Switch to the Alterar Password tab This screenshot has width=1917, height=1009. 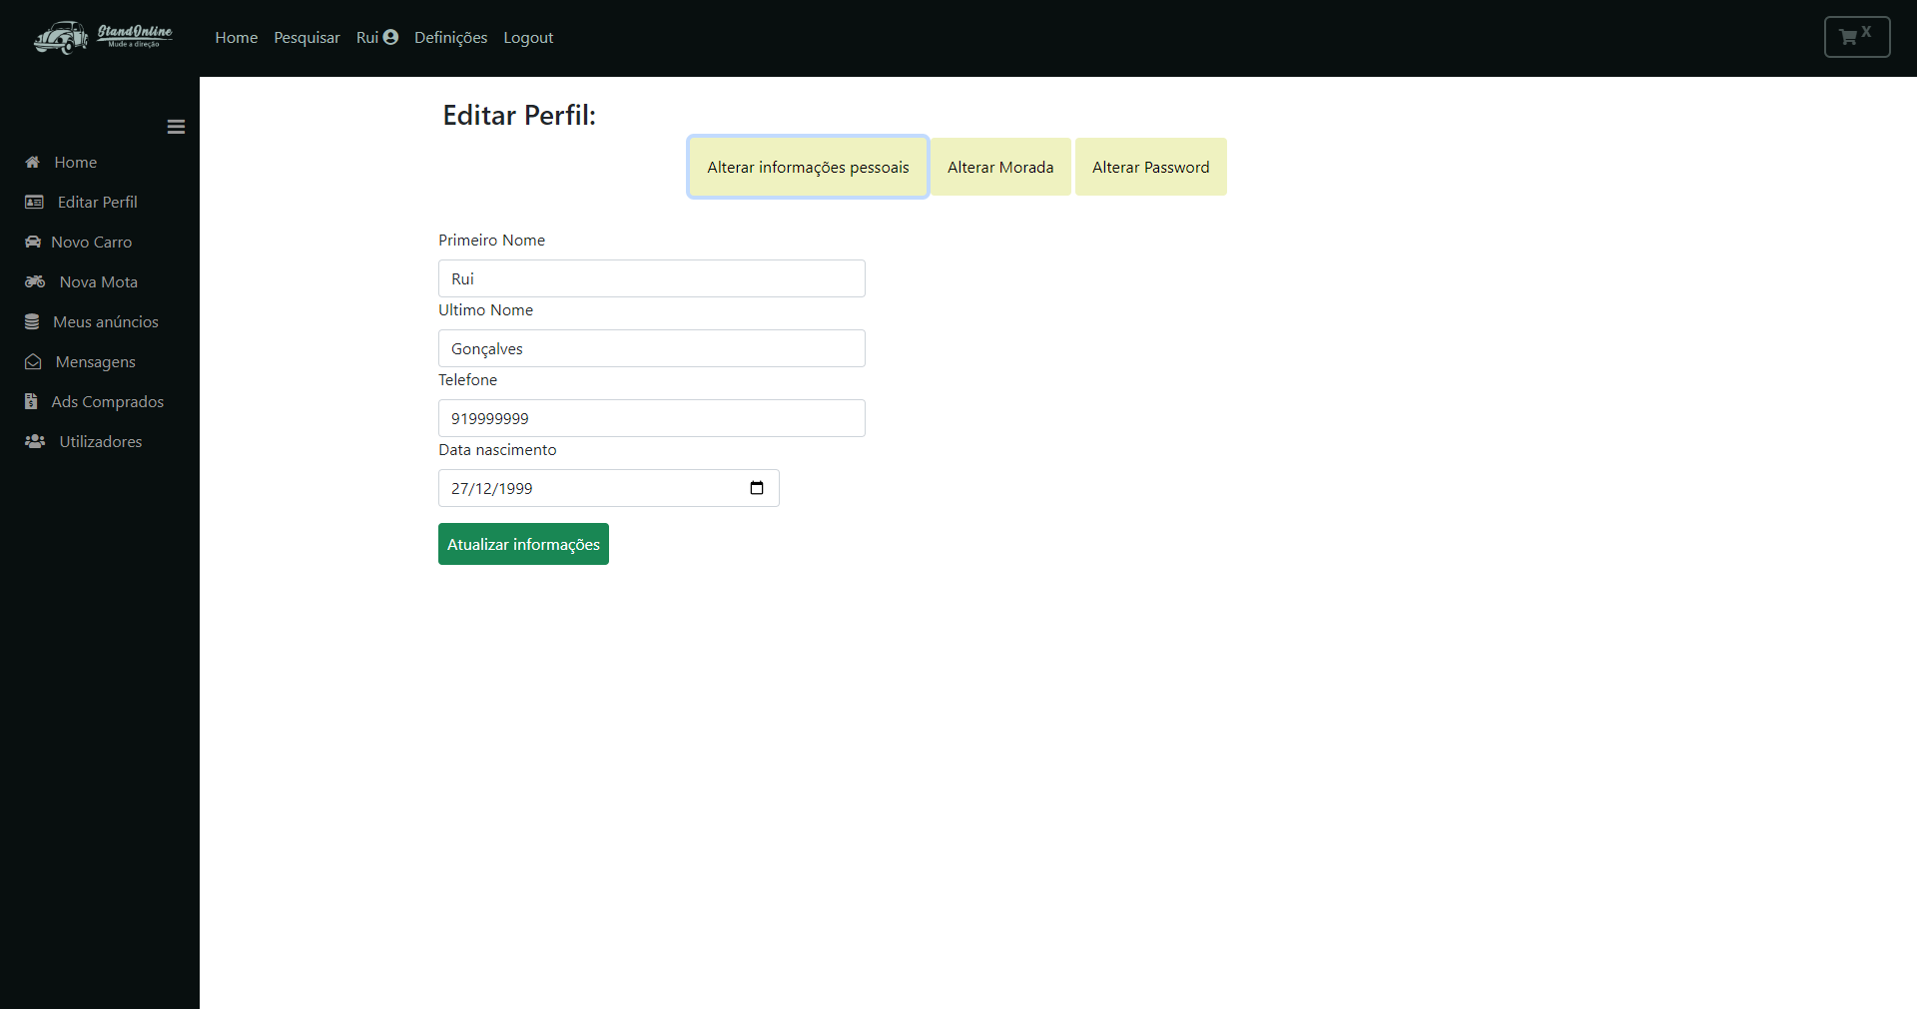1150,167
